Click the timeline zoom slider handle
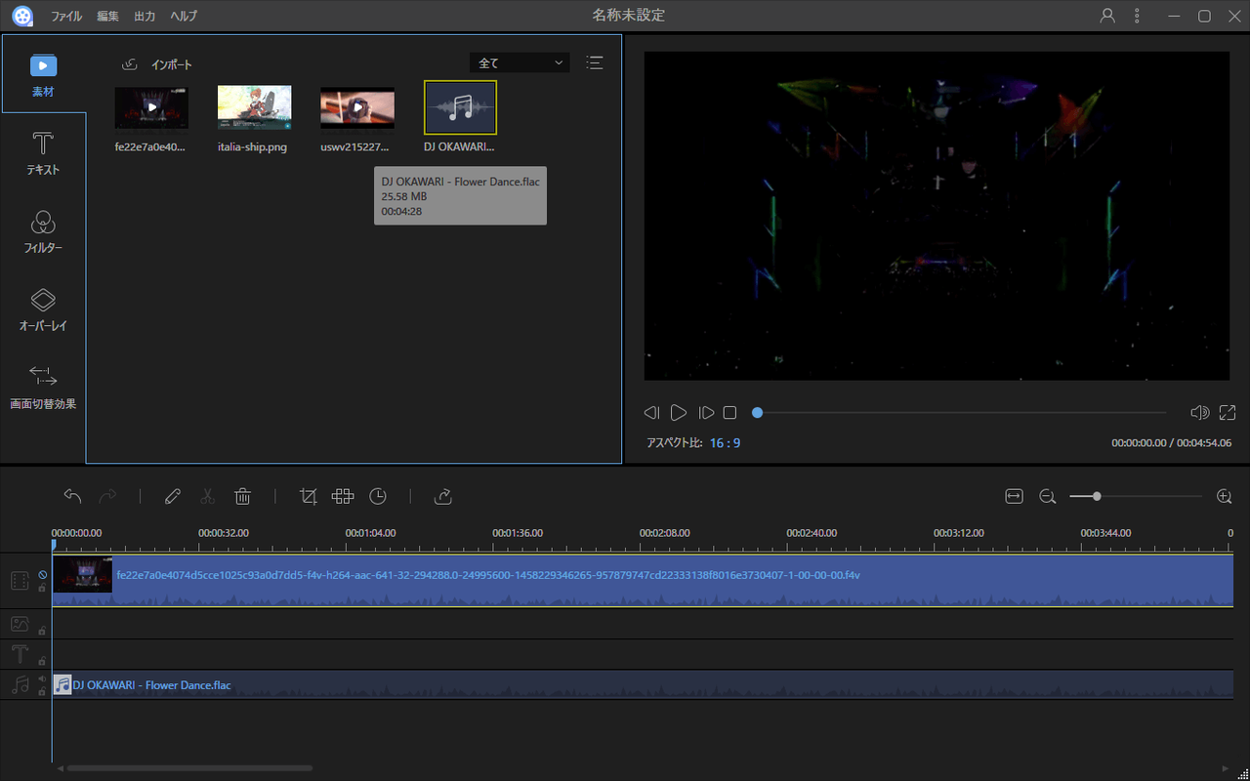Image resolution: width=1250 pixels, height=781 pixels. [x=1097, y=496]
